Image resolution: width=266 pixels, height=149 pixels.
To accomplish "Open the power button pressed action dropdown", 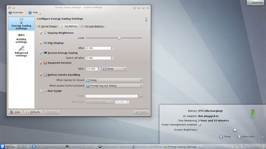I will (x=114, y=86).
